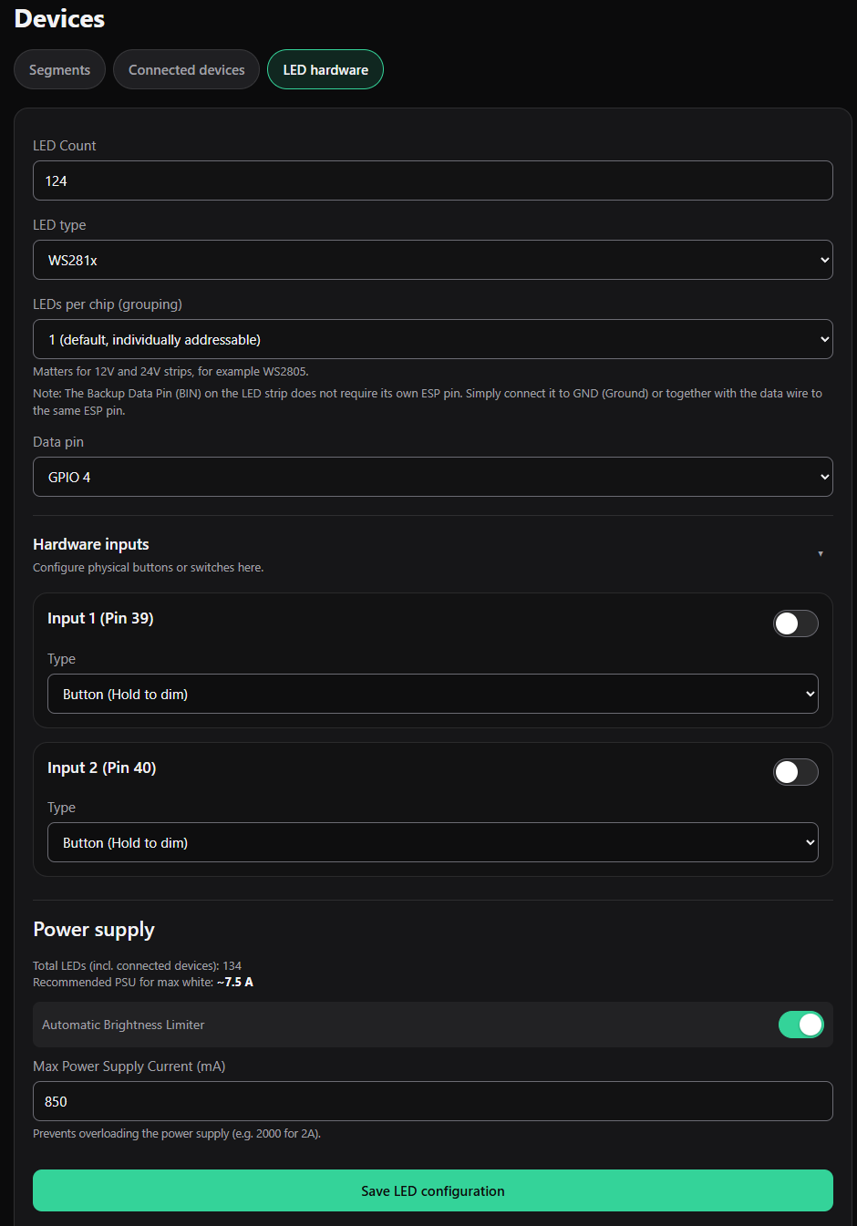
Task: Collapse the Hardware inputs section arrow
Action: tap(821, 553)
